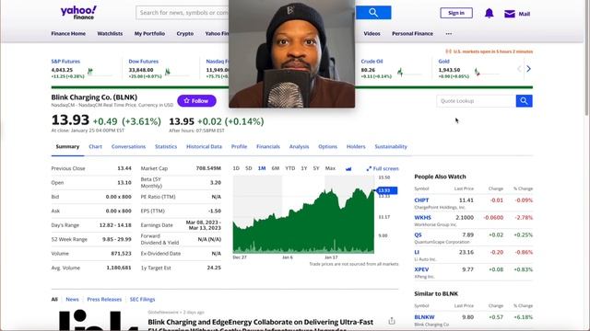
Task: Click next arrow in market ticker carousel
Action: pos(528,69)
